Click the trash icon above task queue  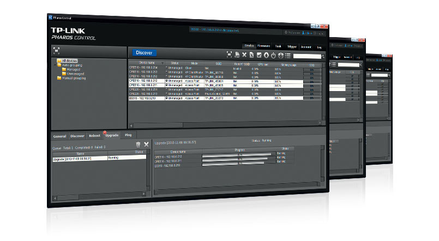[138, 144]
